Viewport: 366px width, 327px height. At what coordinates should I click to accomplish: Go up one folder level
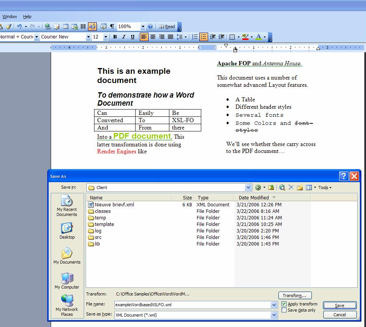(271, 188)
